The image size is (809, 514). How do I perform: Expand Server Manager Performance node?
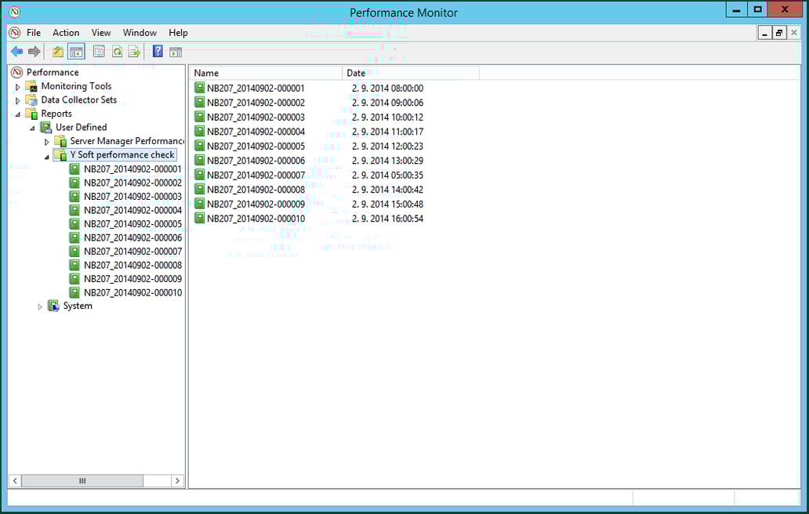coord(46,141)
